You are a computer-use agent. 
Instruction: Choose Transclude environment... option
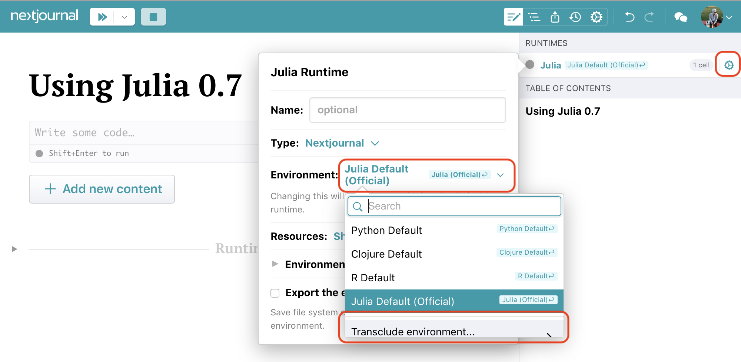454,329
